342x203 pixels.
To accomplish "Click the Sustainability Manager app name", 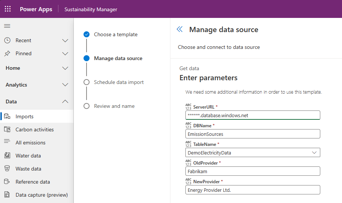I will [x=91, y=9].
